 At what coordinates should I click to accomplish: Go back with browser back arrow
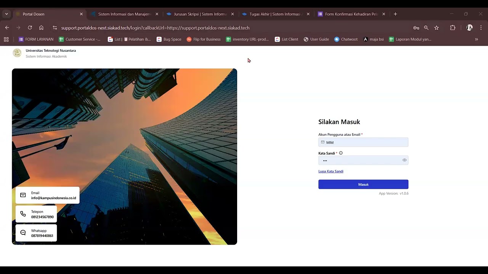7,28
